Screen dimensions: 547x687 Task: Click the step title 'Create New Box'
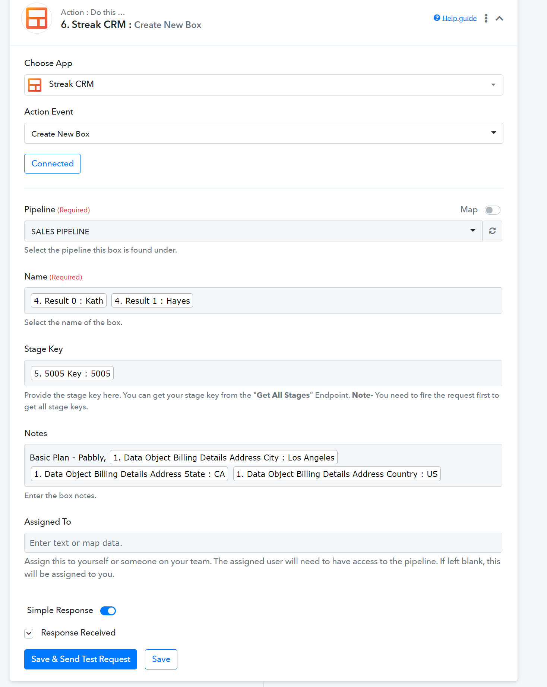168,25
